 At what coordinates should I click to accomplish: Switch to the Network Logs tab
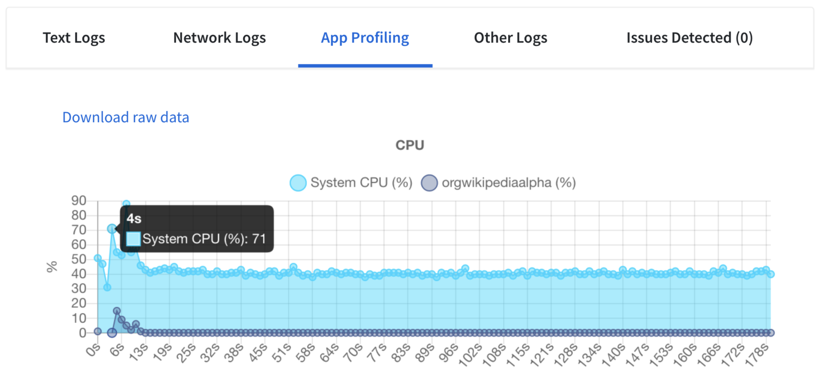(219, 38)
